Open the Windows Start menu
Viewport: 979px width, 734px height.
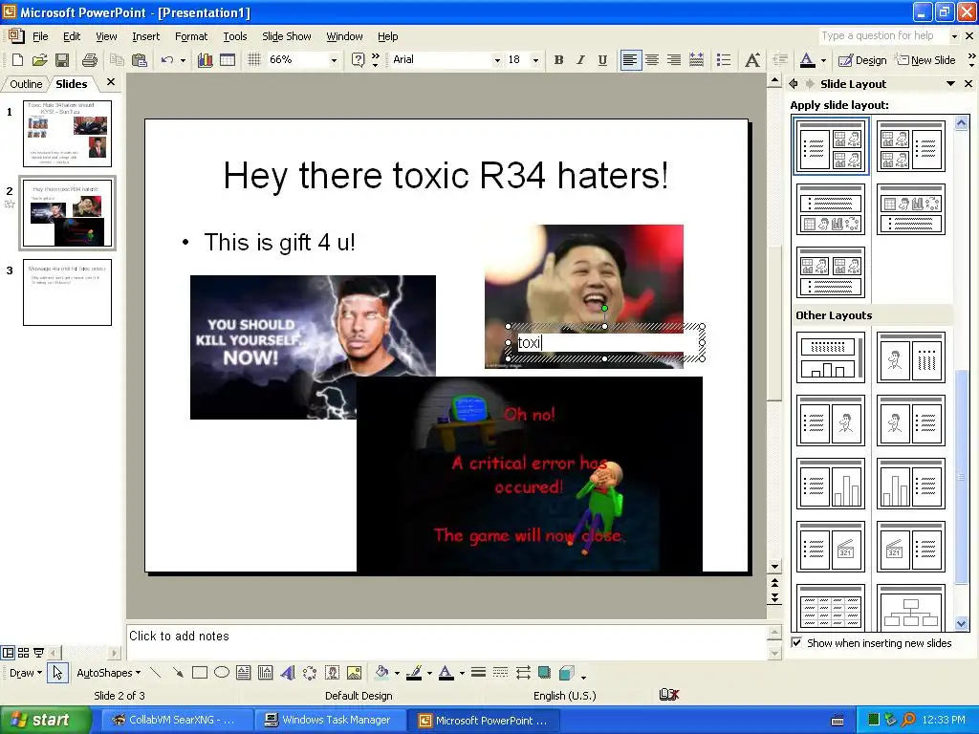44,721
